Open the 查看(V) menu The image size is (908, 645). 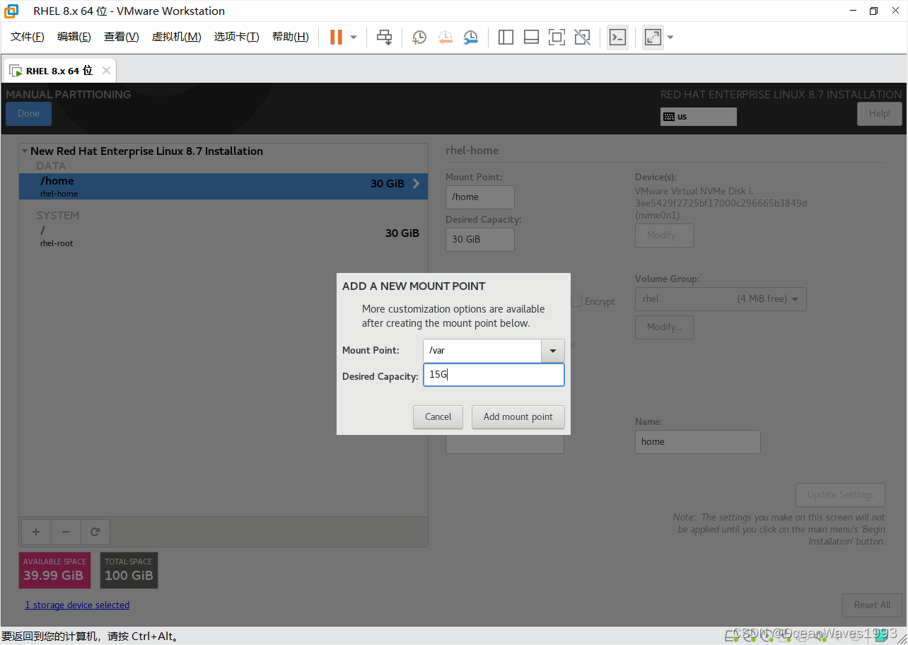[x=122, y=37]
